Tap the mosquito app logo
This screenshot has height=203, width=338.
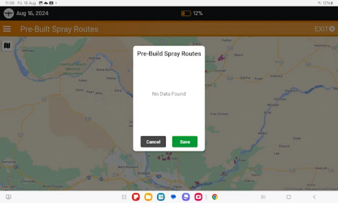(x=9, y=13)
